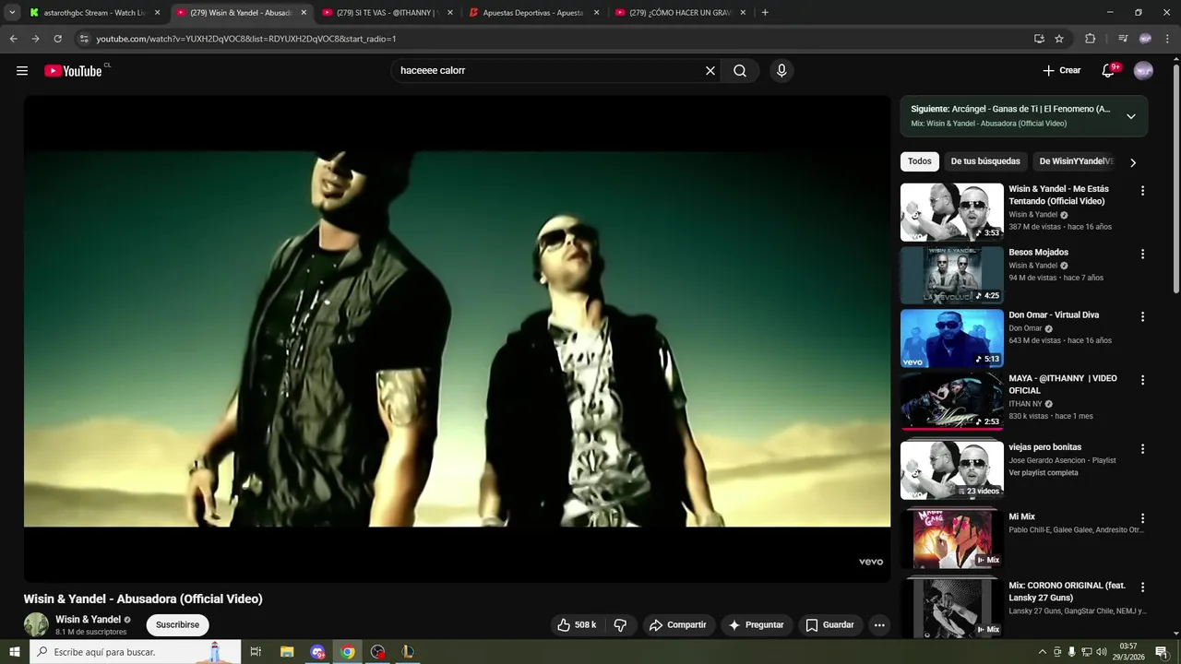The height and width of the screenshot is (664, 1181).
Task: Show hidden system tray icons
Action: pyautogui.click(x=1043, y=652)
